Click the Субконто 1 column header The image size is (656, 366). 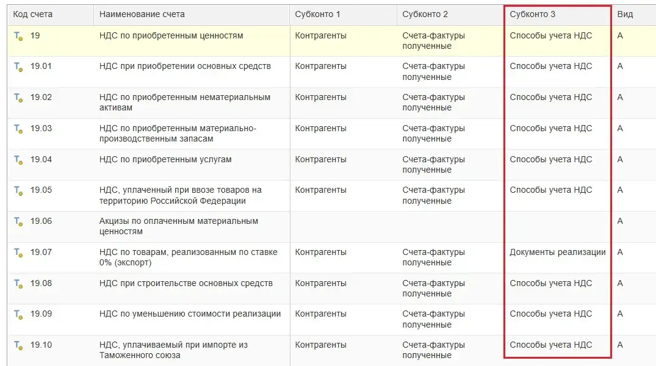tap(317, 14)
